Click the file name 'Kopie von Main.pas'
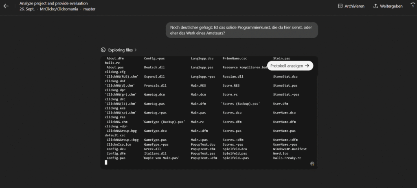Screen dimensions: 417x188 pos(161,158)
